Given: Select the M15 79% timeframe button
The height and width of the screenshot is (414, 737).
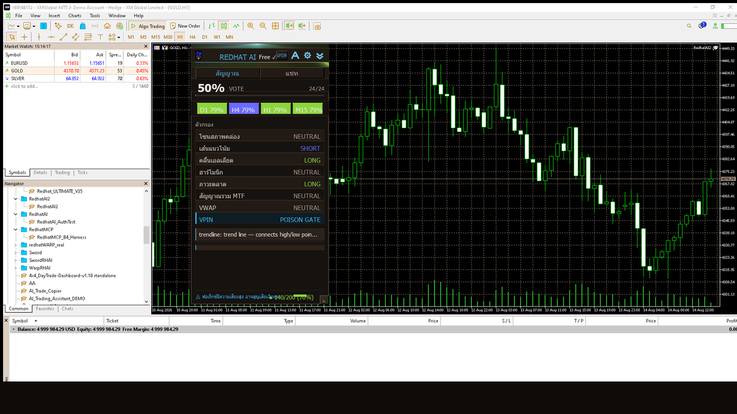Looking at the screenshot, I should [308, 109].
